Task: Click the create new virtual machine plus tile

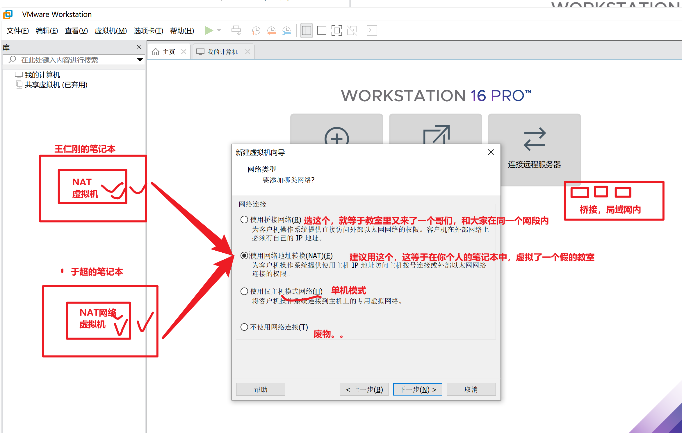Action: tap(336, 129)
